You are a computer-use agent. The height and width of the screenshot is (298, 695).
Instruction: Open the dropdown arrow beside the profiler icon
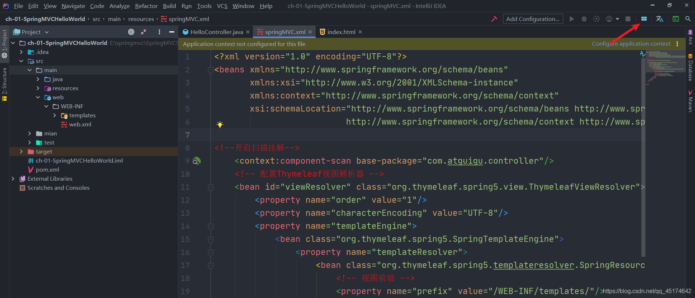tap(617, 19)
